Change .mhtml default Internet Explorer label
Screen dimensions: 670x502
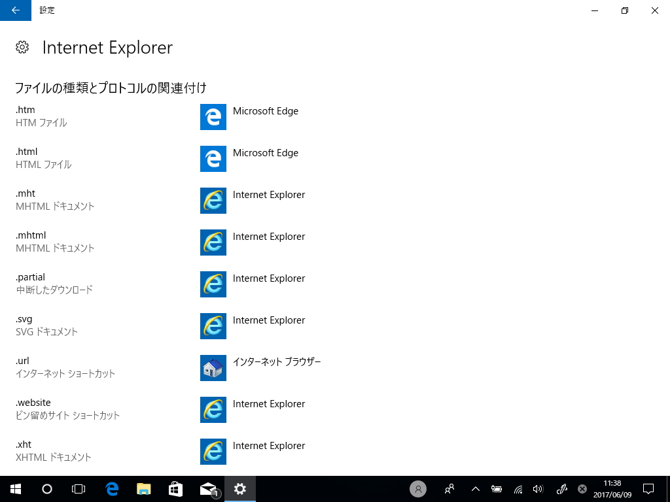pyautogui.click(x=269, y=237)
